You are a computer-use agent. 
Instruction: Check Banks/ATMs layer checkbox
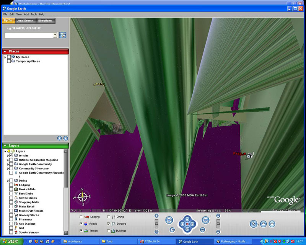11,189
